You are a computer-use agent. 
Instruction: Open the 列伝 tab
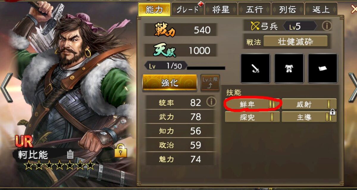pyautogui.click(x=288, y=9)
